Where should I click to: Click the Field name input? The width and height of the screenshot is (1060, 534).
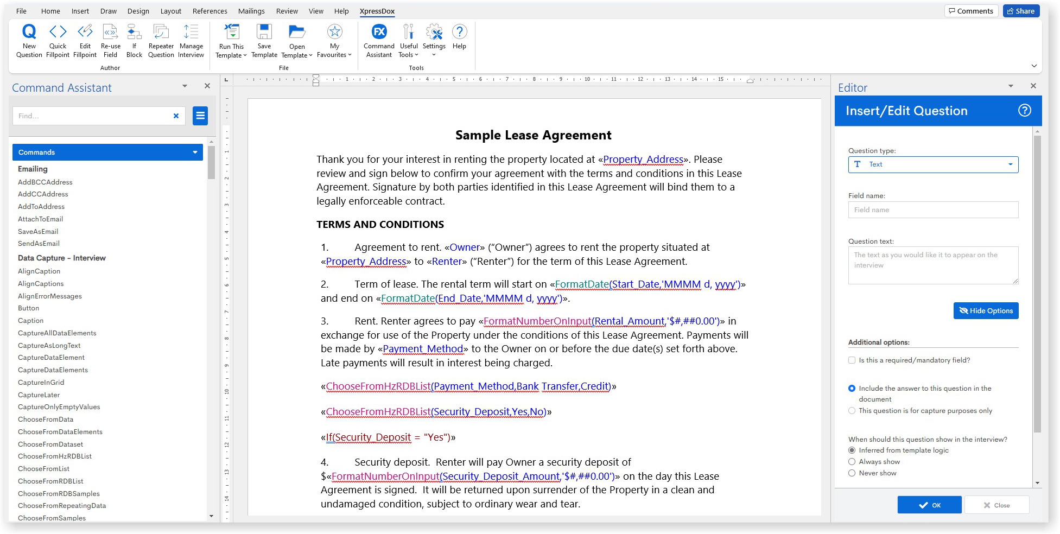coord(933,210)
